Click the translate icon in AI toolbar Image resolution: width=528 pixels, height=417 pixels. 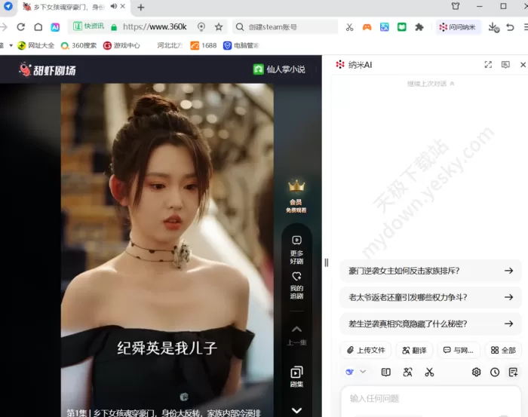pos(407,372)
